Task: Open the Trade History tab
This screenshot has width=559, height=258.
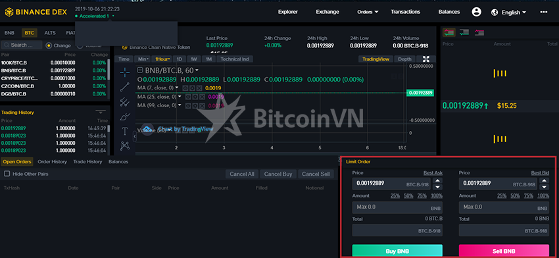Action: click(87, 162)
